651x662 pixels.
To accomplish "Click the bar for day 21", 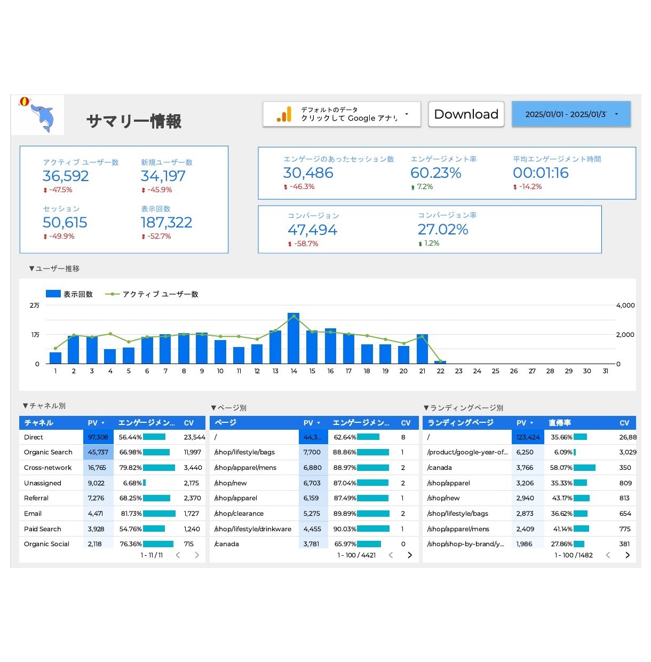I will click(422, 349).
